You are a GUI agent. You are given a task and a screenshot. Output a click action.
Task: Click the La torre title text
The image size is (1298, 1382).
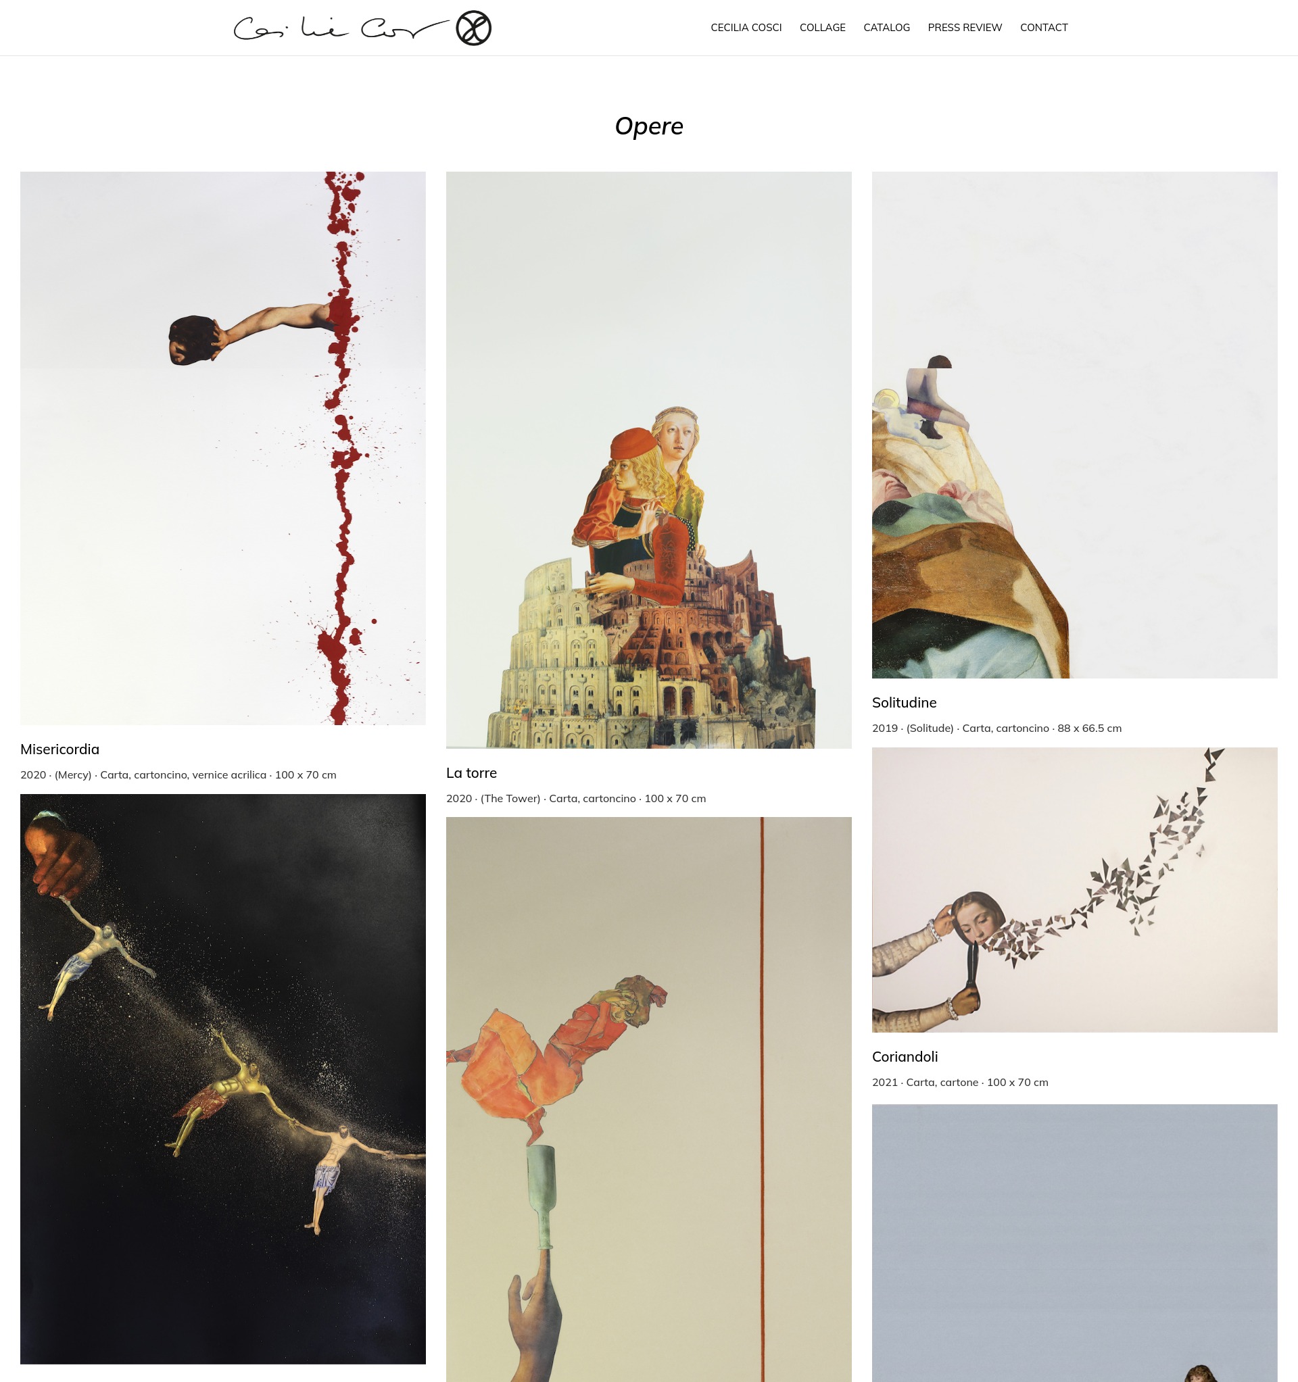tap(471, 773)
